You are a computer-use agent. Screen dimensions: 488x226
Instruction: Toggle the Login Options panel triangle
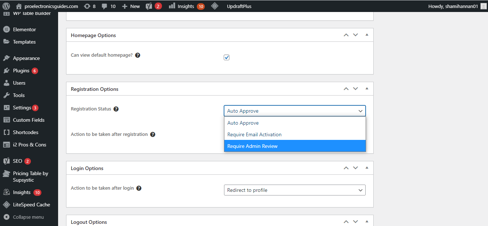click(x=367, y=168)
